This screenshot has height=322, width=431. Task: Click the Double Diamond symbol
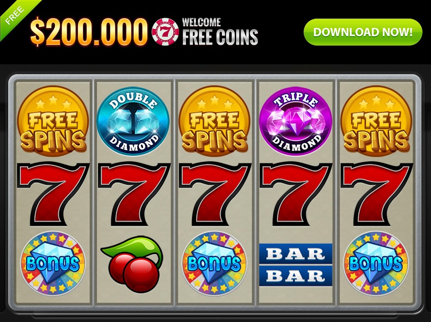pos(133,121)
